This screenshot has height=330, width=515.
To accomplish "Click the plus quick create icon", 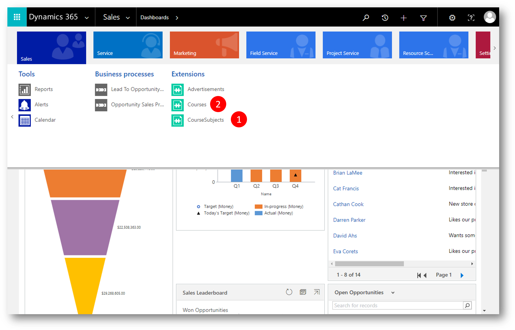I will coord(404,18).
